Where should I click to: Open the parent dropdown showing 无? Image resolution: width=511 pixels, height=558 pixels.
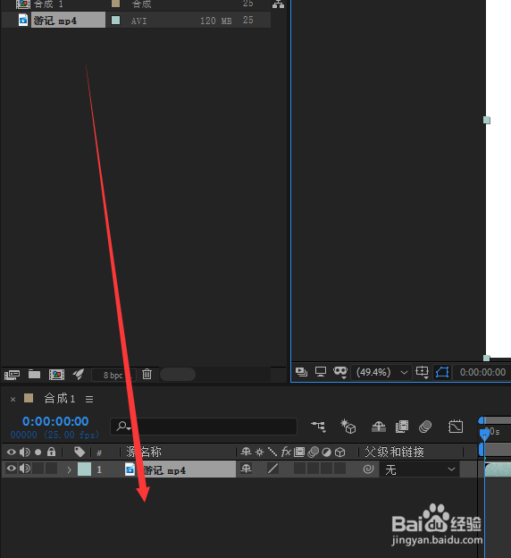420,469
